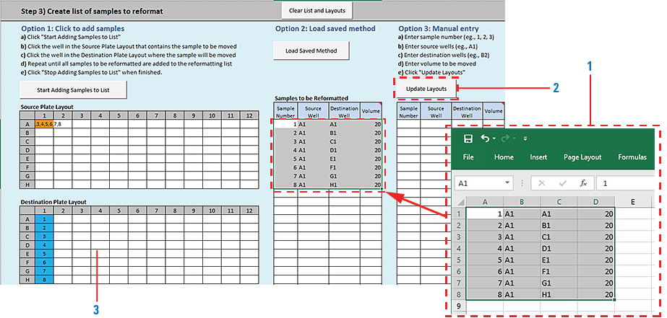Open the Insert ribbon tab
Image resolution: width=667 pixels, height=318 pixels.
538,157
